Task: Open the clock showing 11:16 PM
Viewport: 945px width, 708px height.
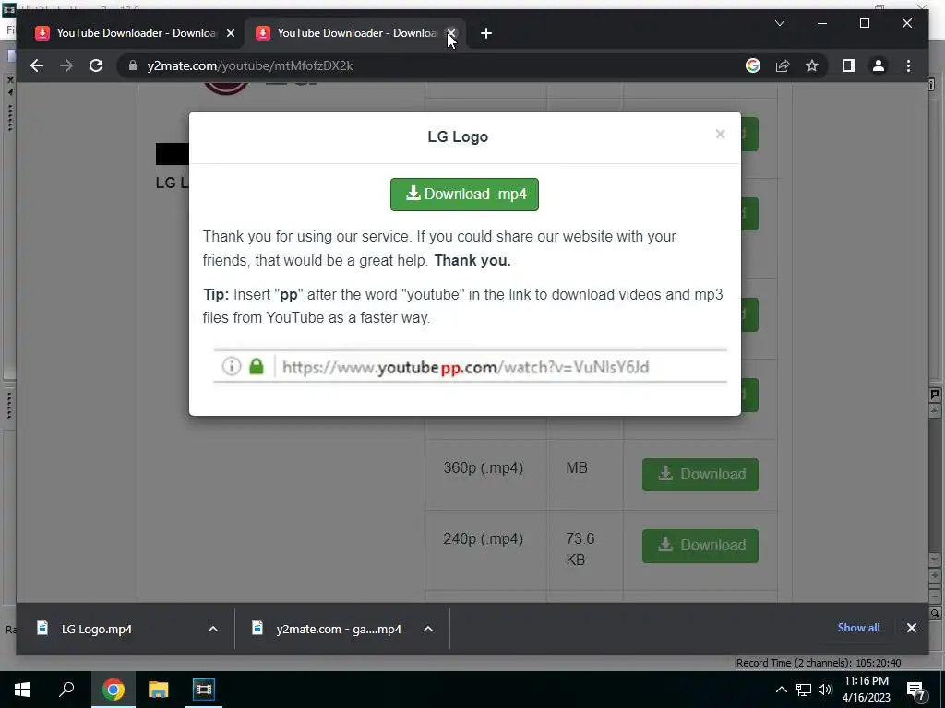Action: (x=866, y=690)
